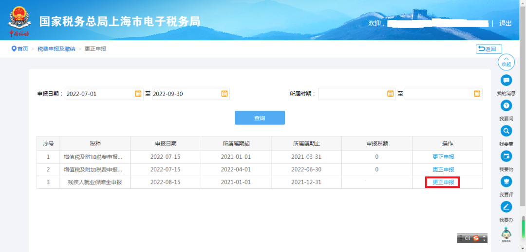This screenshot has height=252, width=526.
Task: Click 更正申报 for row 2
Action: pyautogui.click(x=443, y=169)
